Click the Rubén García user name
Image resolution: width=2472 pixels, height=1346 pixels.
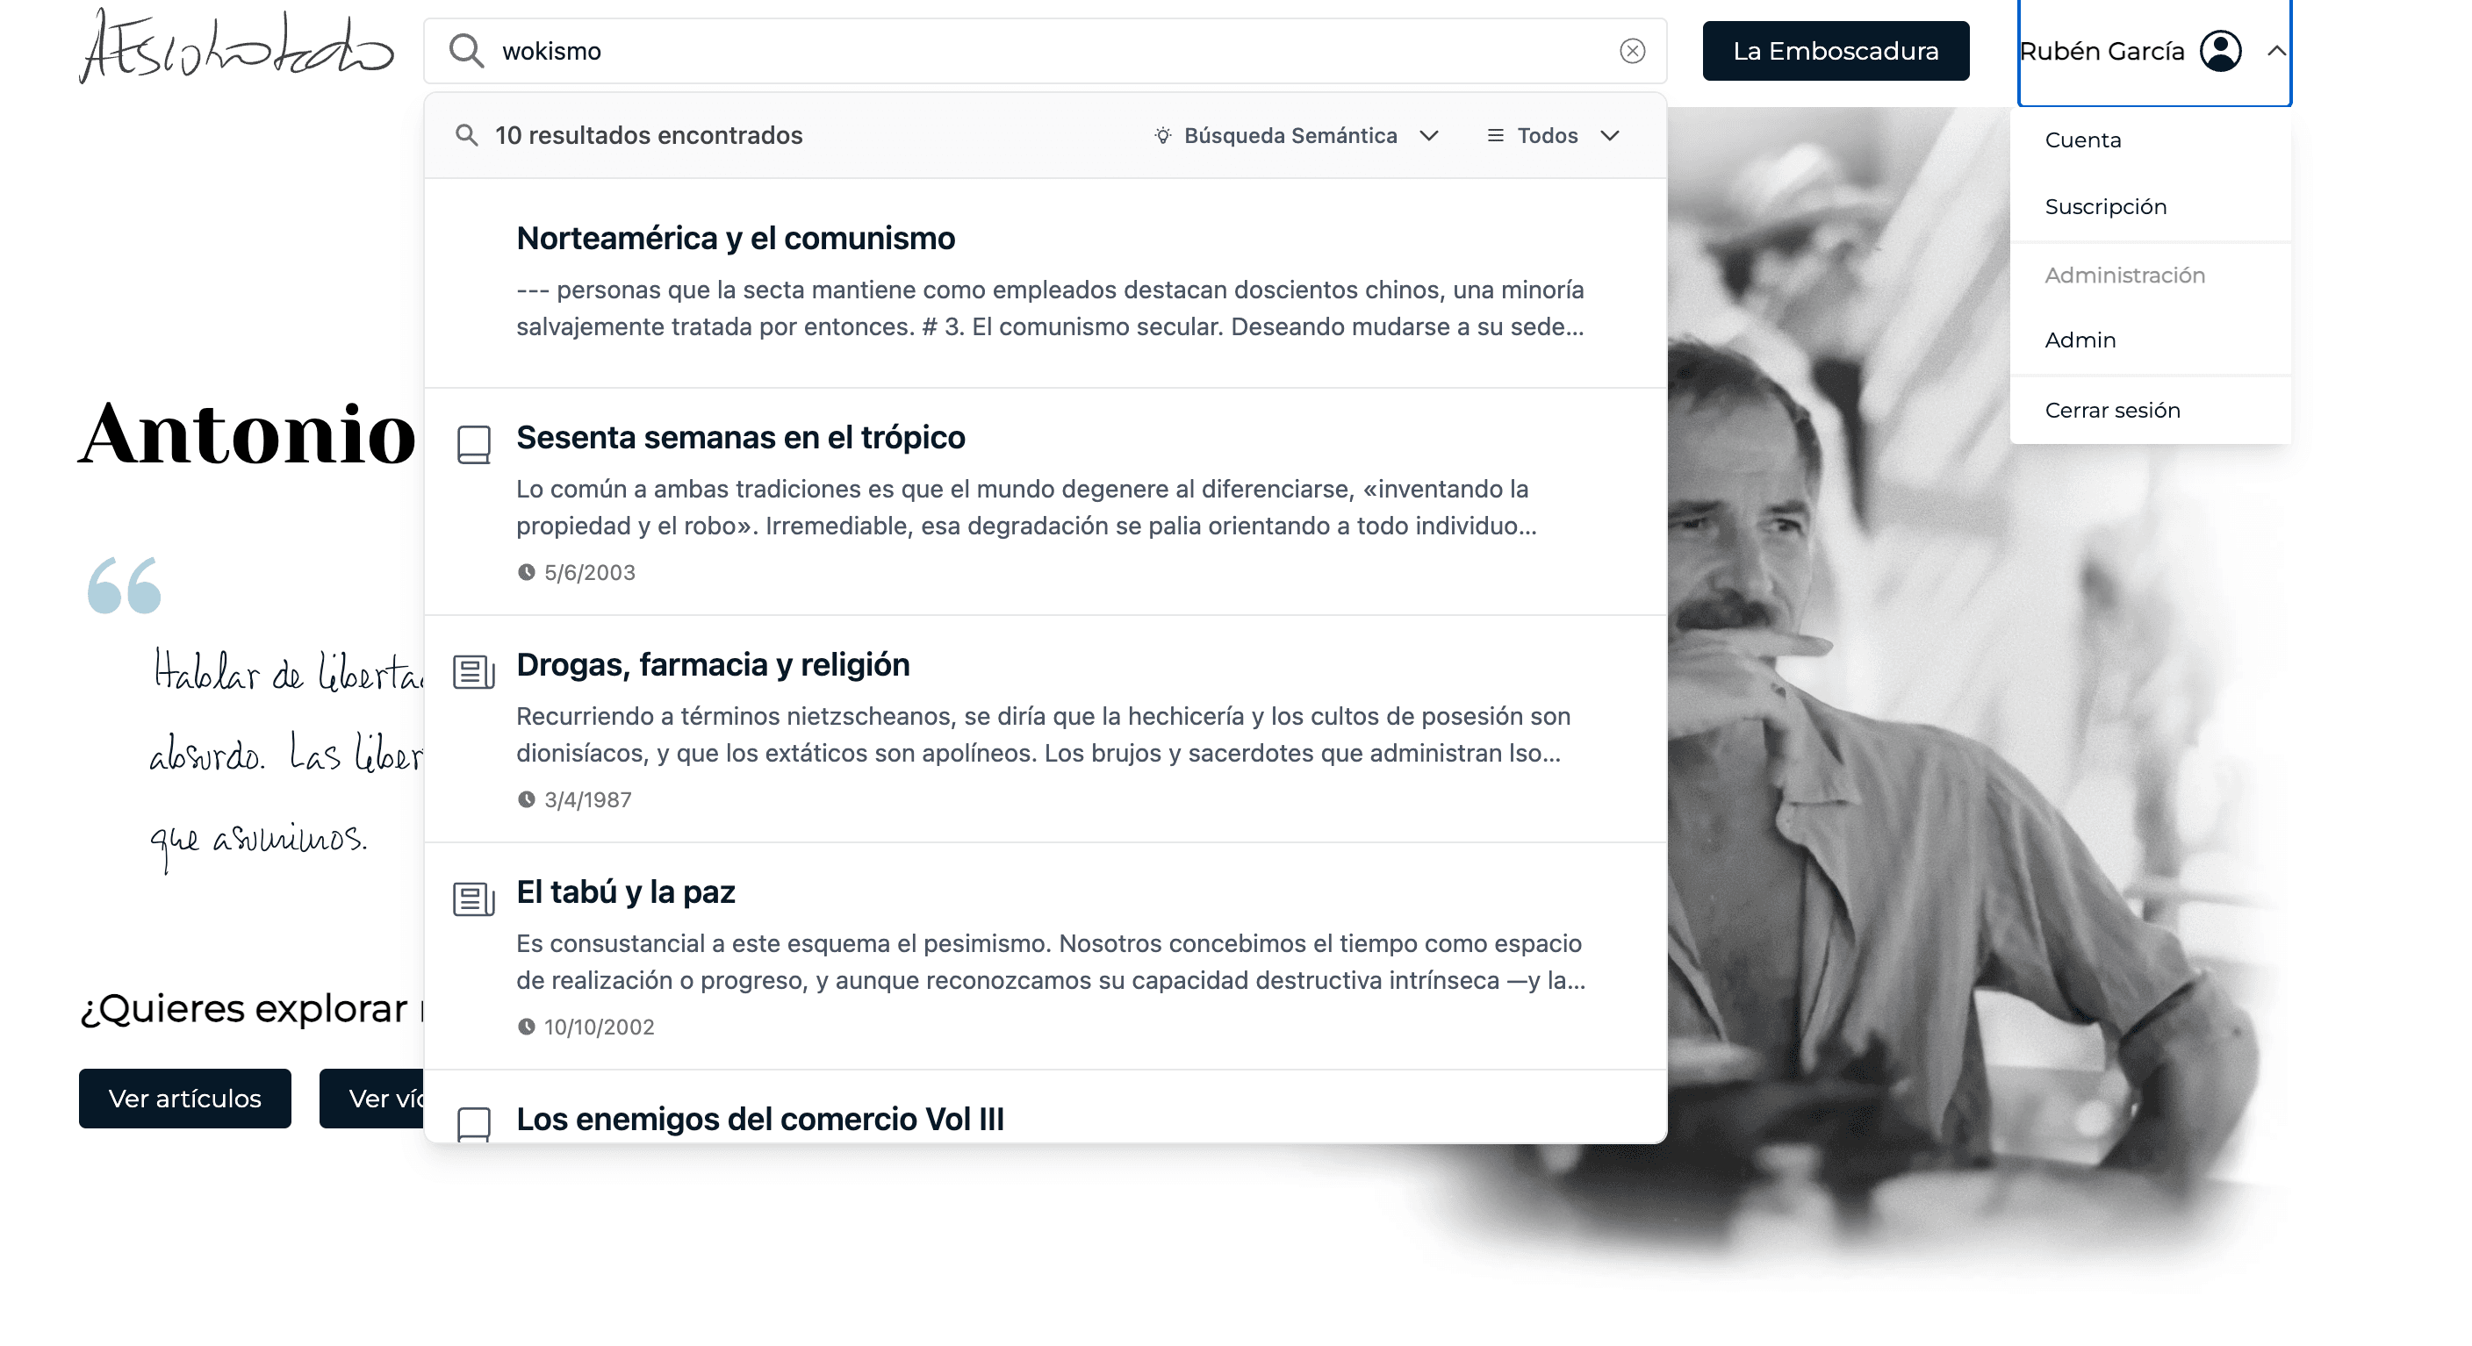click(2101, 51)
